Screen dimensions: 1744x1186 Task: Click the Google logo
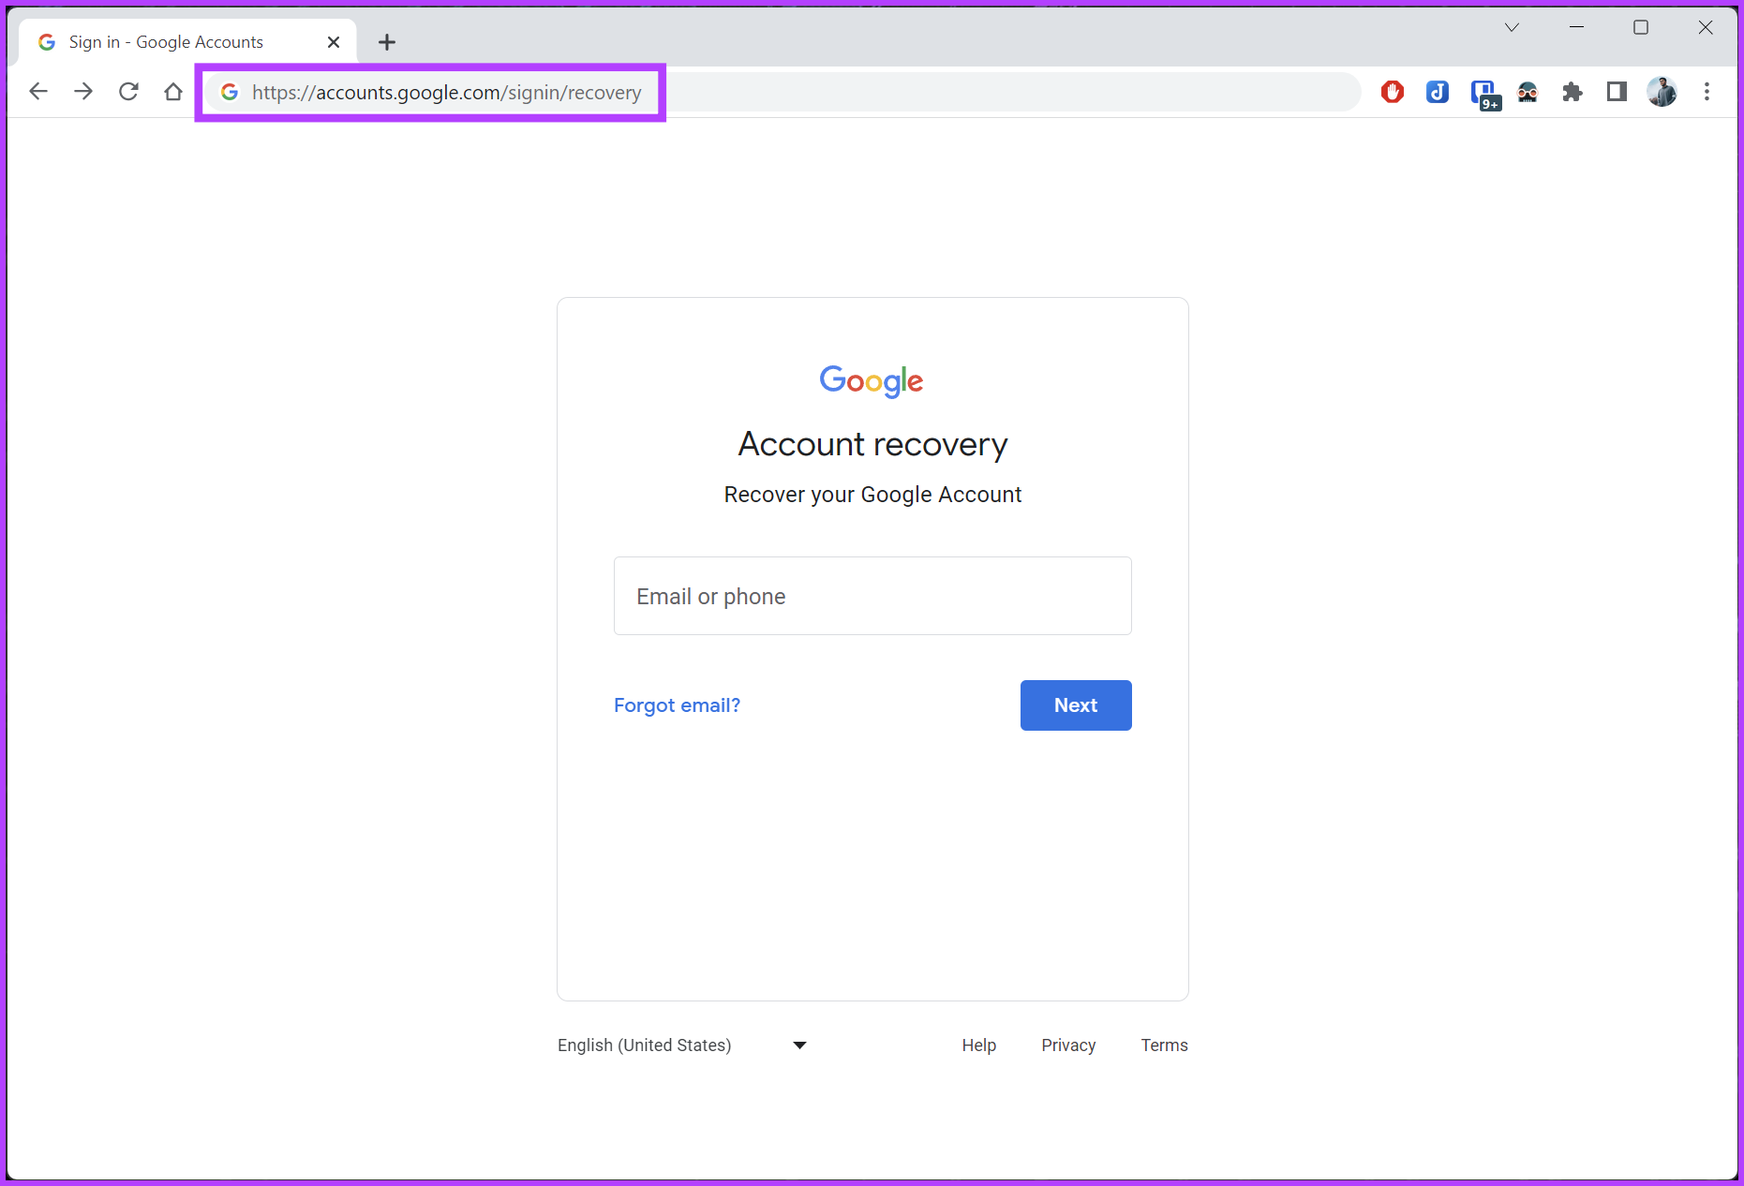[x=872, y=381]
